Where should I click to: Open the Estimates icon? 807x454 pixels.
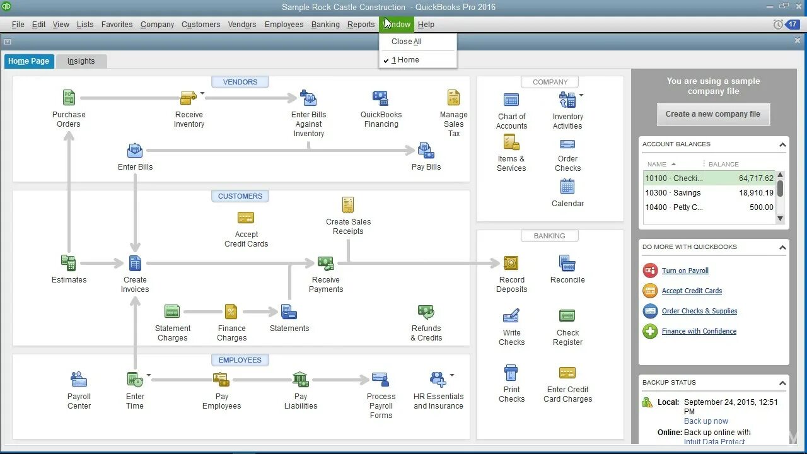tap(68, 263)
